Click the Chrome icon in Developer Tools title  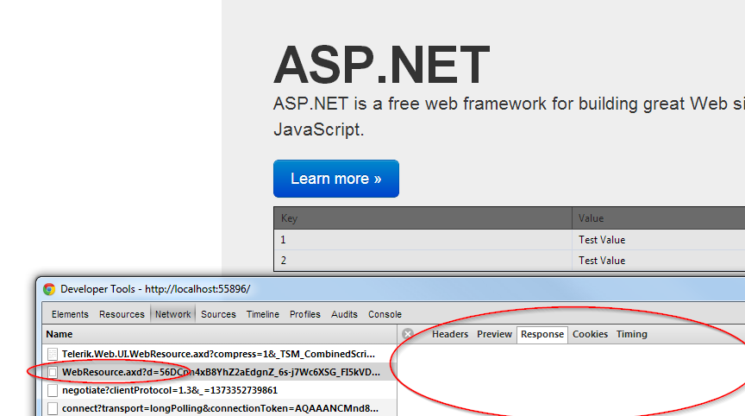(49, 289)
